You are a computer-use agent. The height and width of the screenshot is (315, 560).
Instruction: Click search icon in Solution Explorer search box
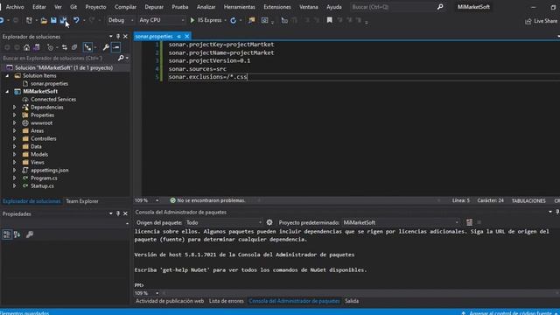[x=121, y=58]
